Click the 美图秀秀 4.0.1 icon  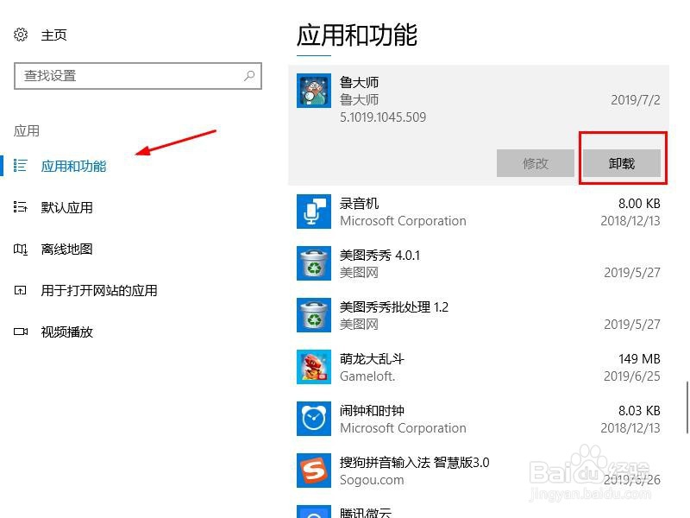pyautogui.click(x=314, y=263)
